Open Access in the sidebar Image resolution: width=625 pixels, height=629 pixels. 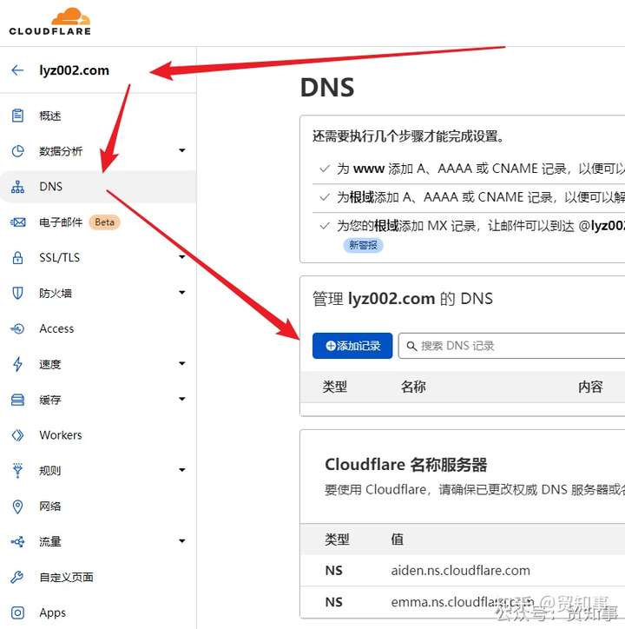pos(56,329)
